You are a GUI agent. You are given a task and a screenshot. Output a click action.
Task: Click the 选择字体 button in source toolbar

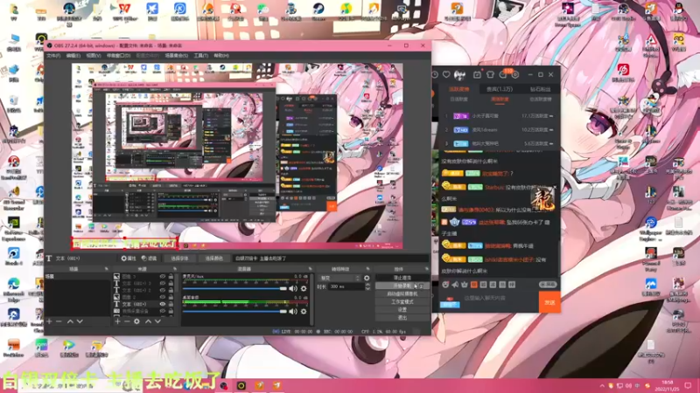click(179, 259)
